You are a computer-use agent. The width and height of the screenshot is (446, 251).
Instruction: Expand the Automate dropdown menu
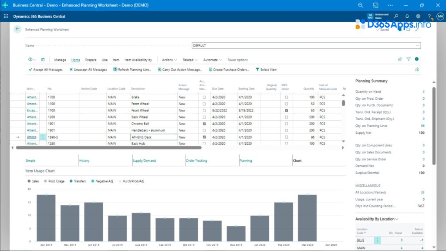point(212,60)
